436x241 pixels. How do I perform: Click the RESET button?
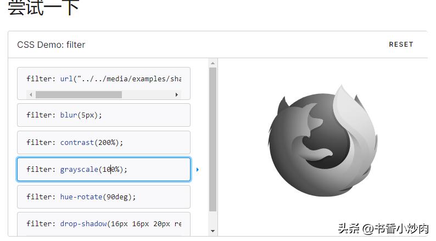tap(400, 44)
